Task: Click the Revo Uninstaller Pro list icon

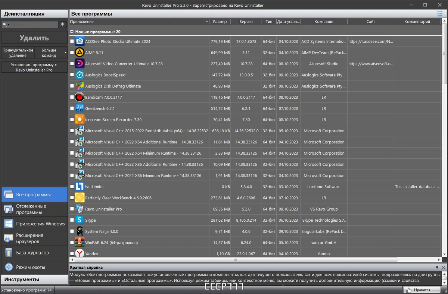Action: (80, 209)
